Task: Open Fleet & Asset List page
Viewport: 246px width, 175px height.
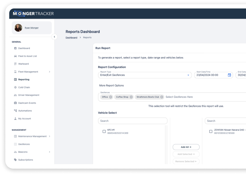Action: pos(27,56)
